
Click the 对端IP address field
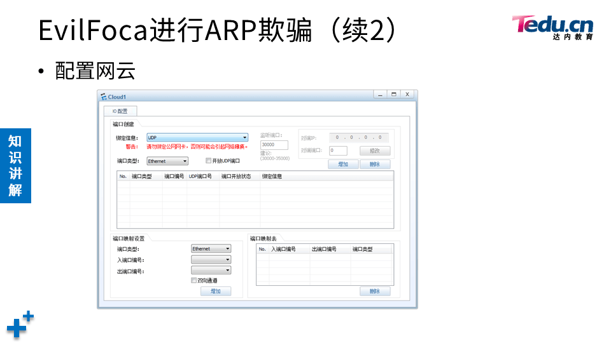(x=358, y=138)
